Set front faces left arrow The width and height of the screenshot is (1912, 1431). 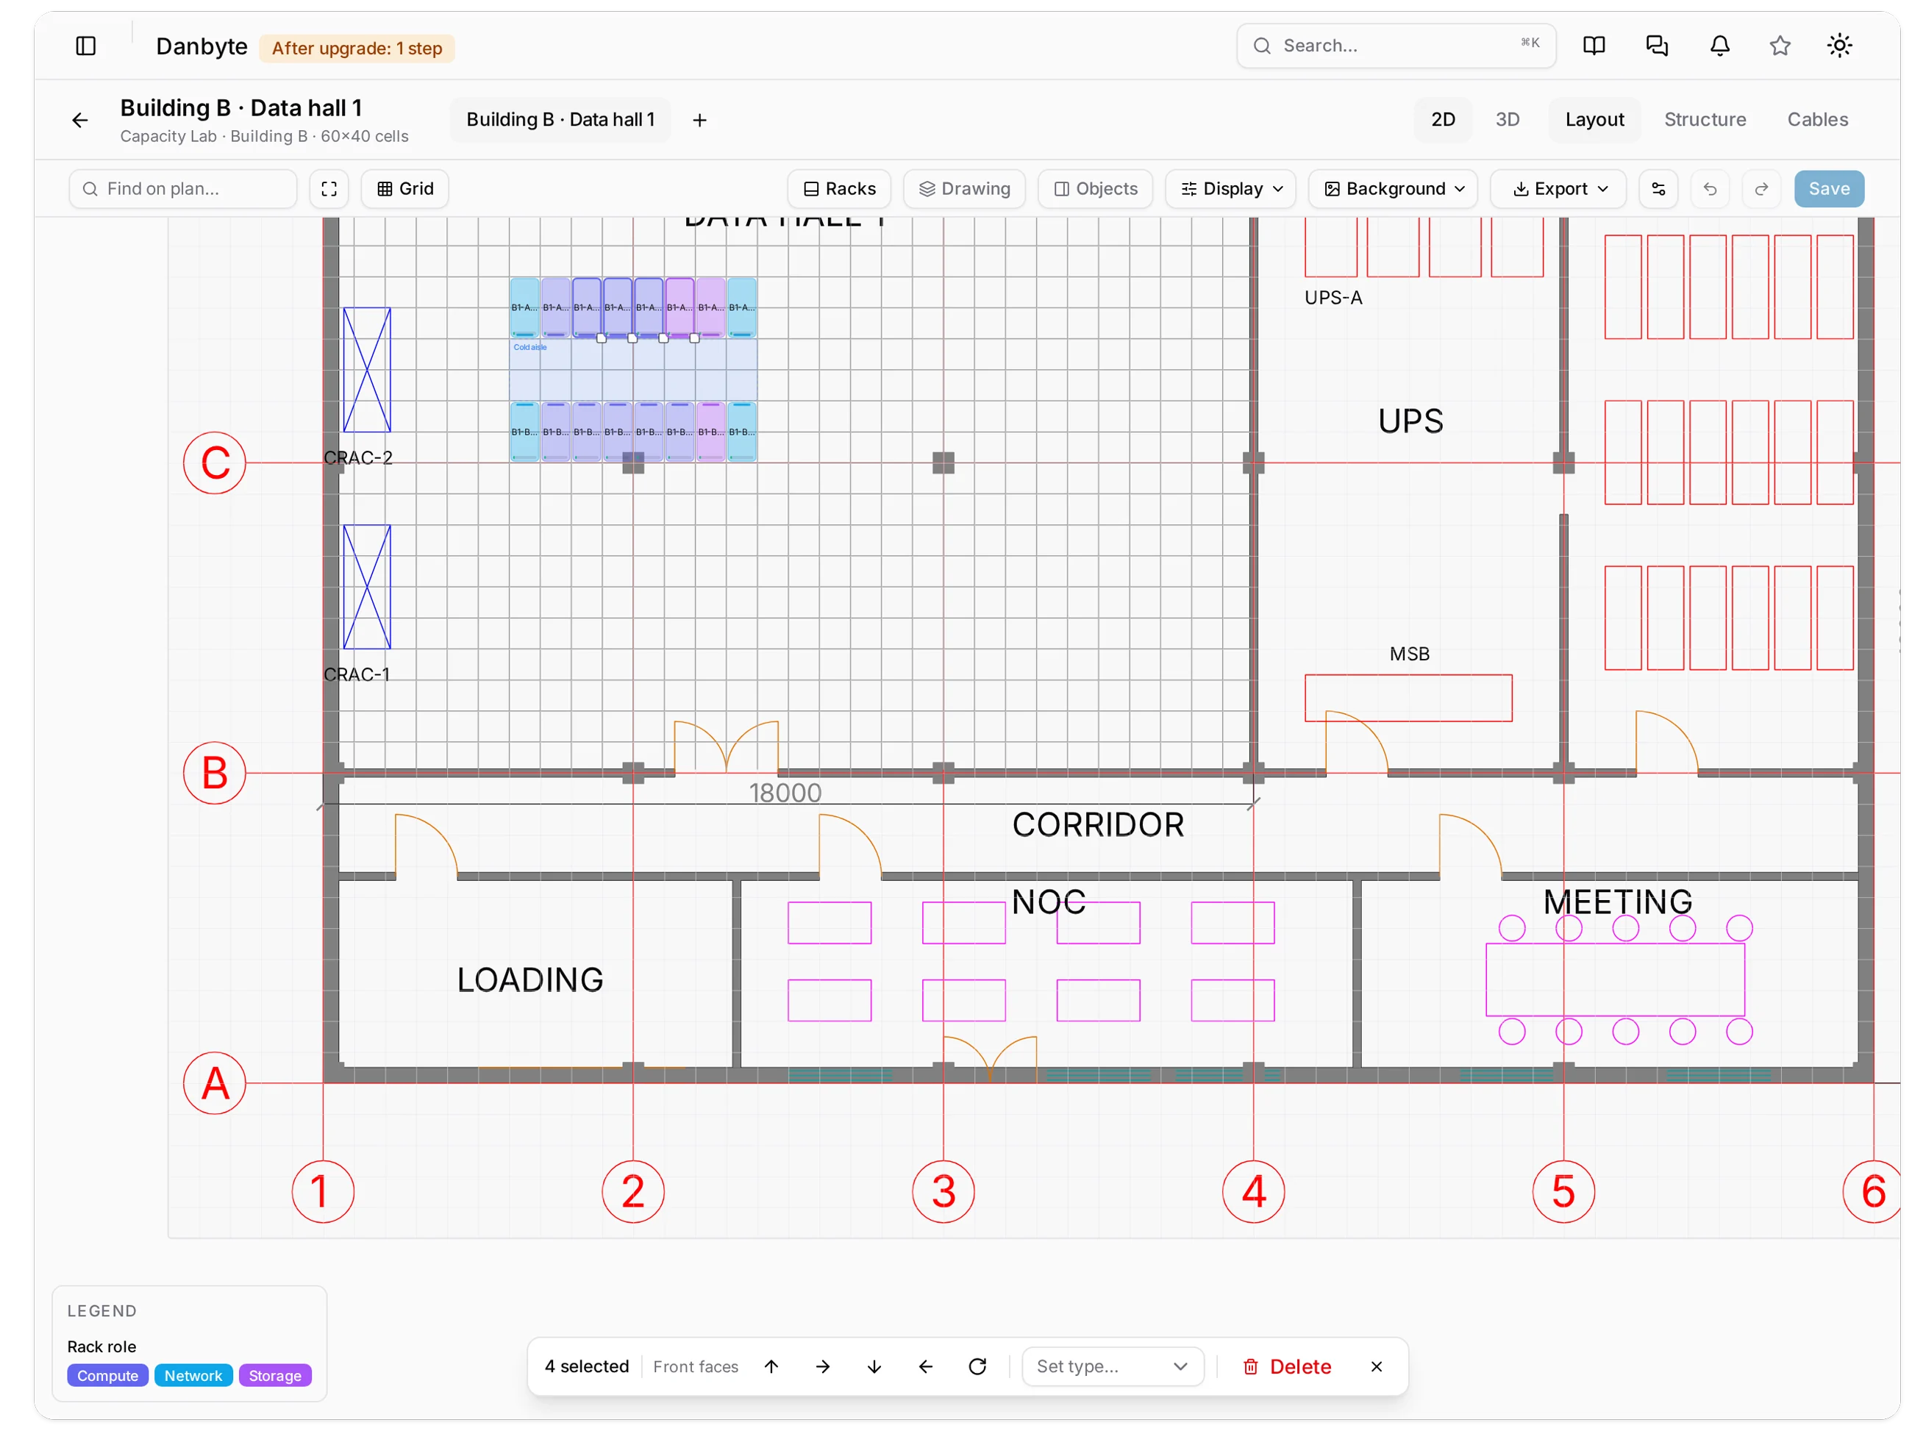click(x=925, y=1366)
